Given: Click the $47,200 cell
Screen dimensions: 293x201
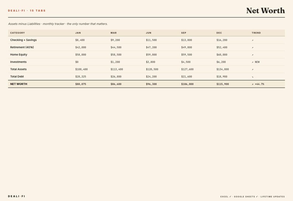Looking at the screenshot, I should [x=151, y=47].
